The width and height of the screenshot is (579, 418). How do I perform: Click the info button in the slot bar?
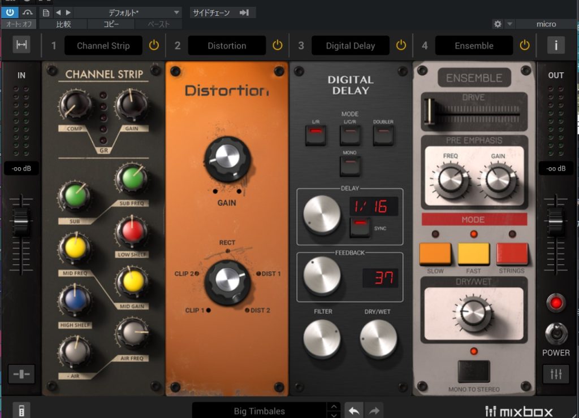pyautogui.click(x=555, y=45)
